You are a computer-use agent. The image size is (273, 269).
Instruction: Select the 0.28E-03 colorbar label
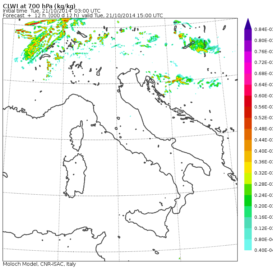point(264,184)
